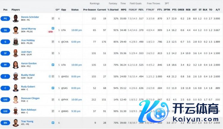The width and height of the screenshot is (223, 129).
Task: Click the SG roster slot button
Action: pyautogui.click(x=5, y=30)
